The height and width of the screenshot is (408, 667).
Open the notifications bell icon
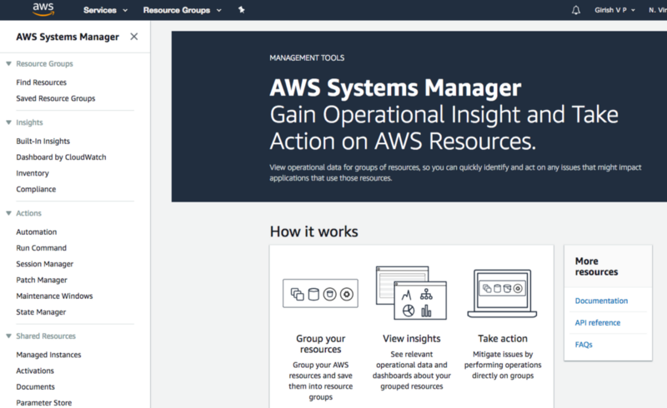pos(575,10)
